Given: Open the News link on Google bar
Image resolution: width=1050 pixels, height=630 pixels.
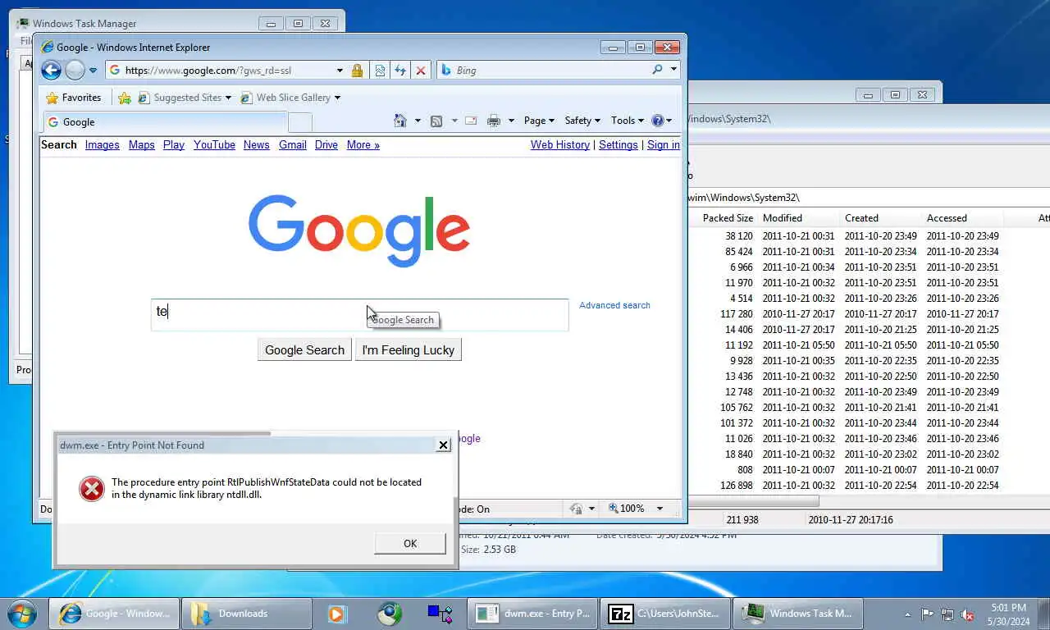Looking at the screenshot, I should coord(257,145).
